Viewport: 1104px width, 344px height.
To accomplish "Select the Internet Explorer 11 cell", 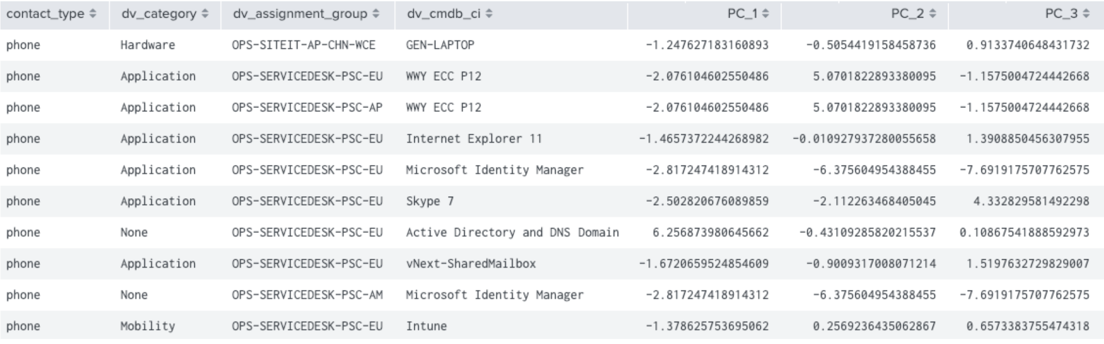I will [x=473, y=139].
